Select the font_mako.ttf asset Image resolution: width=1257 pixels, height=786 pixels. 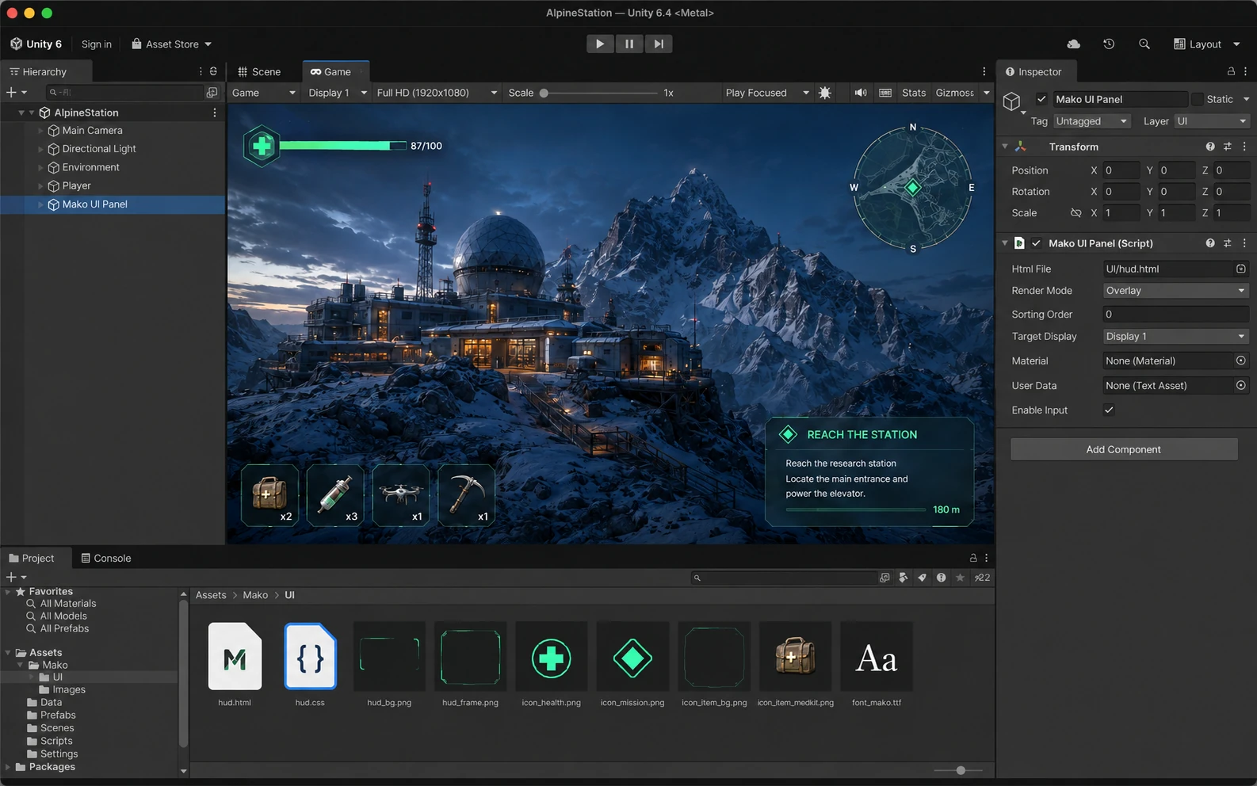877,664
